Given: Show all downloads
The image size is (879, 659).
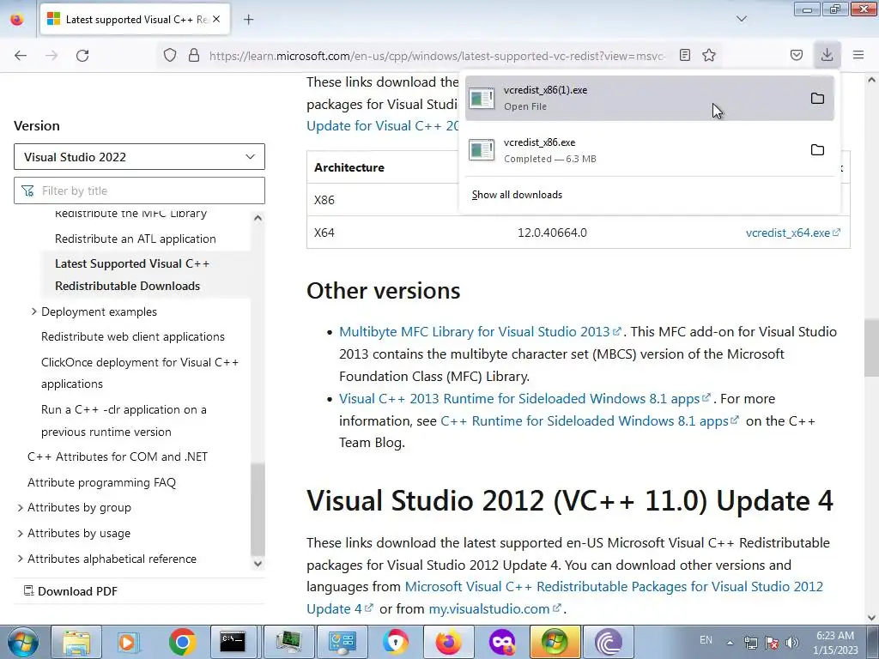Looking at the screenshot, I should [517, 195].
